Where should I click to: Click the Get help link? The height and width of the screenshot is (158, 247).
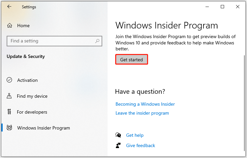(135, 135)
